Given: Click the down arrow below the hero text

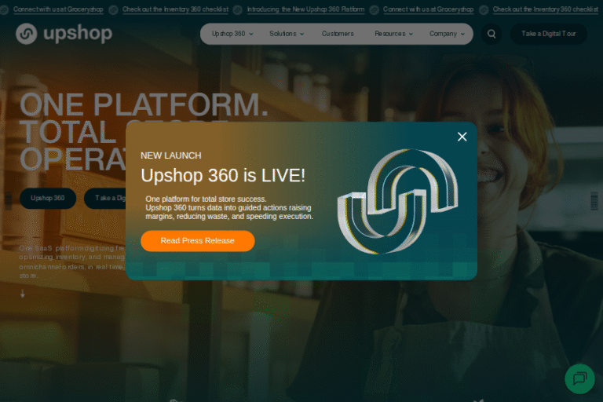Looking at the screenshot, I should 23,294.
